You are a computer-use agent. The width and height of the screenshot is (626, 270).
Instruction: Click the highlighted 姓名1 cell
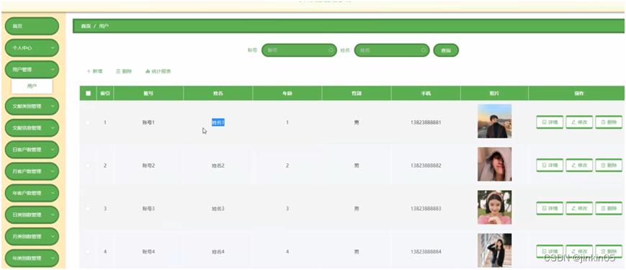[x=218, y=122]
